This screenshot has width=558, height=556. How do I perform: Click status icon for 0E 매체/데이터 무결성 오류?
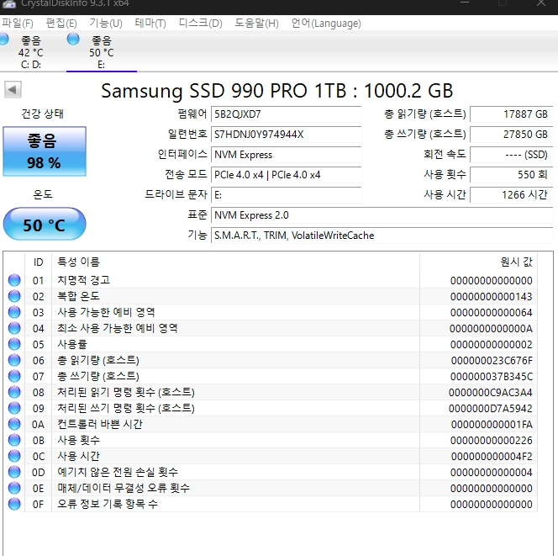14,488
